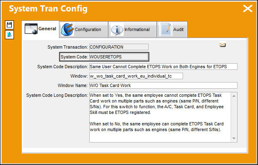Click the System Transaction field
The image size is (258, 165).
(119, 47)
